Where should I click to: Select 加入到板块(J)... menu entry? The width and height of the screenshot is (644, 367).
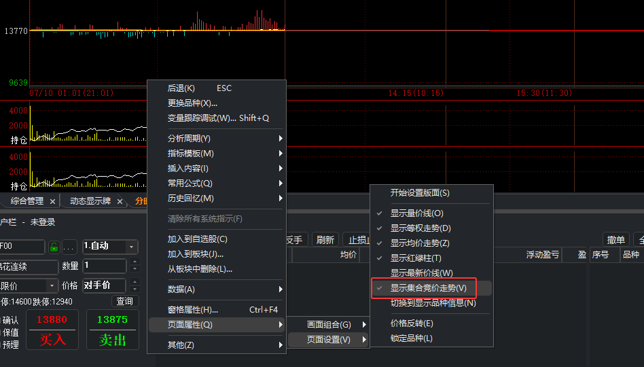click(217, 254)
